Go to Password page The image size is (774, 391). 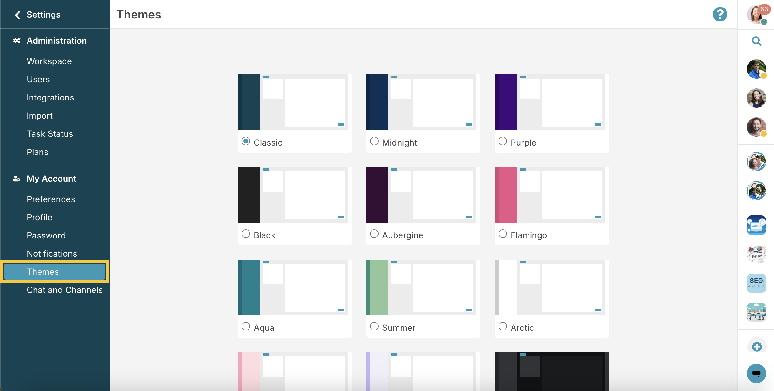pyautogui.click(x=46, y=235)
